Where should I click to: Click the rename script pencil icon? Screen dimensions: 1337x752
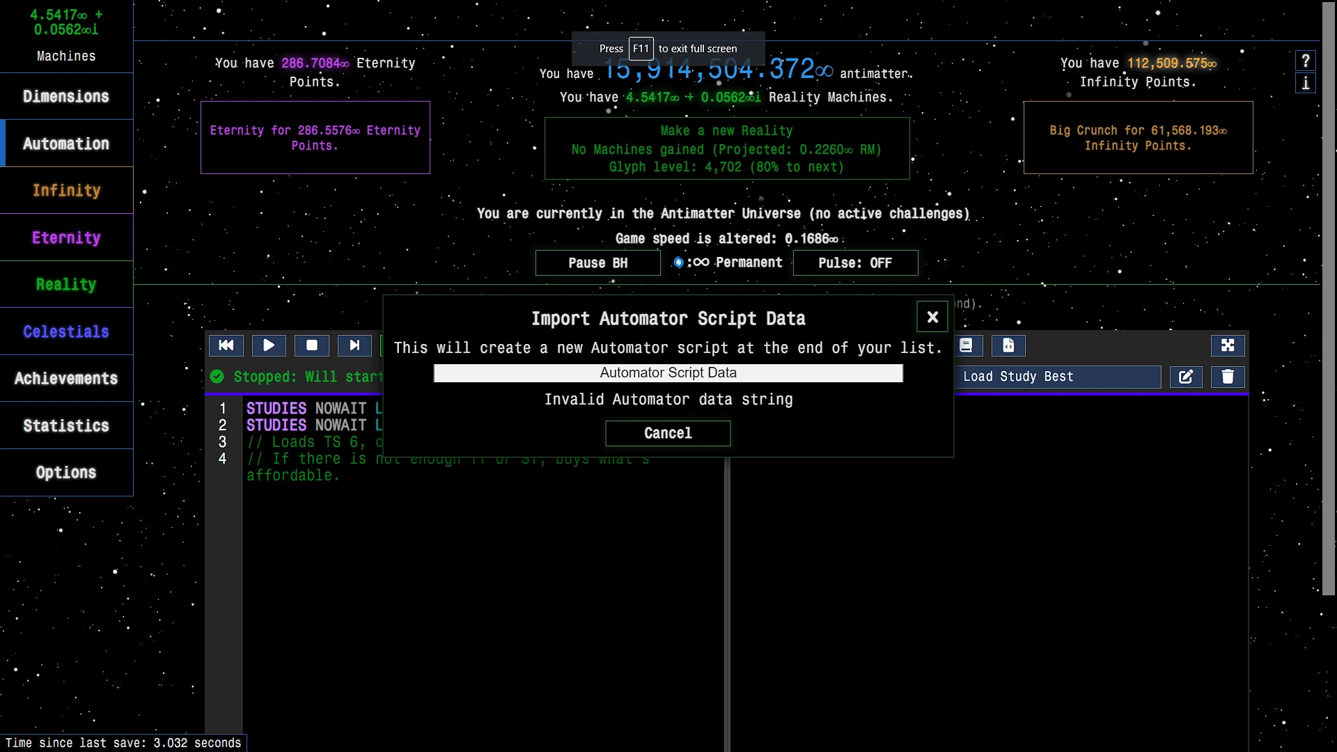tap(1186, 377)
